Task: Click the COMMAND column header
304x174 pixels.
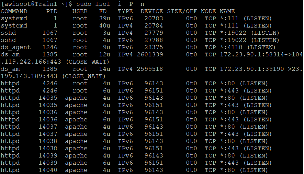Action: (14, 11)
